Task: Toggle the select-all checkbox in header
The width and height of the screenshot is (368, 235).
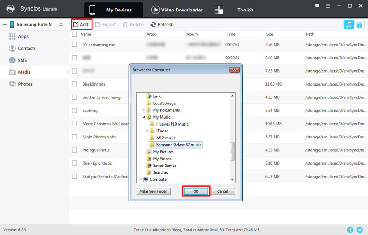Action: click(75, 34)
